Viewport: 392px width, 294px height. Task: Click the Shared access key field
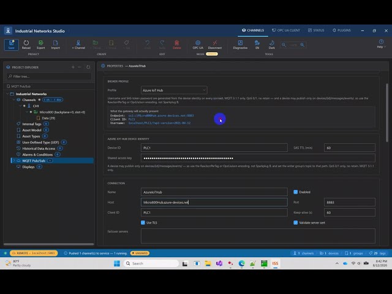coord(258,158)
